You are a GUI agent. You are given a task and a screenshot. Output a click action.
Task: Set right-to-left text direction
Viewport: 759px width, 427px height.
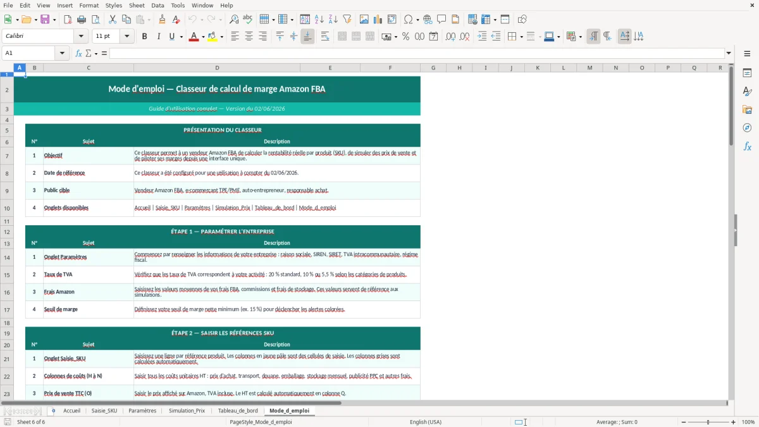click(x=607, y=37)
